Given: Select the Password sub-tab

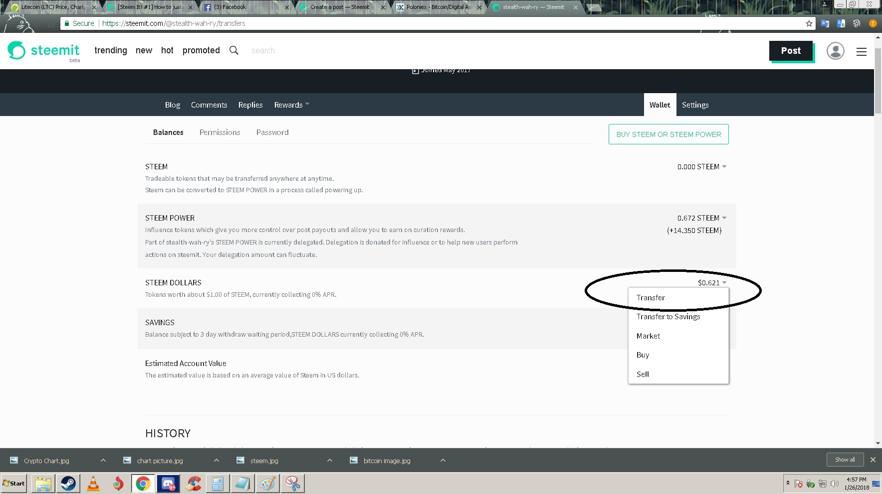Looking at the screenshot, I should (272, 132).
